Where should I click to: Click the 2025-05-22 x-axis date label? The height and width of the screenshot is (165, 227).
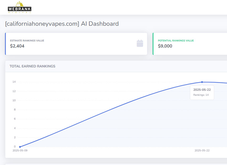(x=202, y=151)
